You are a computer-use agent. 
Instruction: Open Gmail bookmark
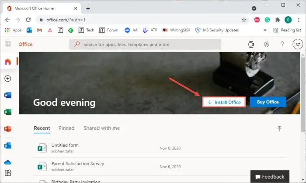pos(40,30)
